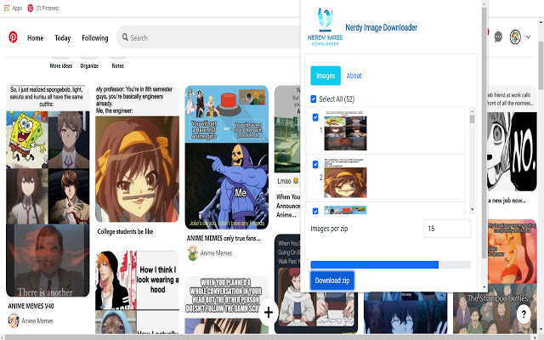
Task: Click the Nerdy Image Downloader logo
Action: tap(325, 26)
